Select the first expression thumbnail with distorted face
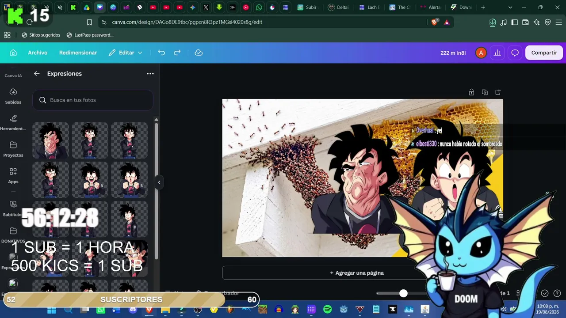The image size is (566, 318). pyautogui.click(x=51, y=140)
